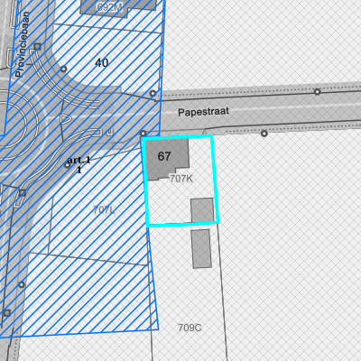This screenshot has width=361, height=361.
Task: Select parcel 707L in hatched zone
Action: click(x=104, y=209)
